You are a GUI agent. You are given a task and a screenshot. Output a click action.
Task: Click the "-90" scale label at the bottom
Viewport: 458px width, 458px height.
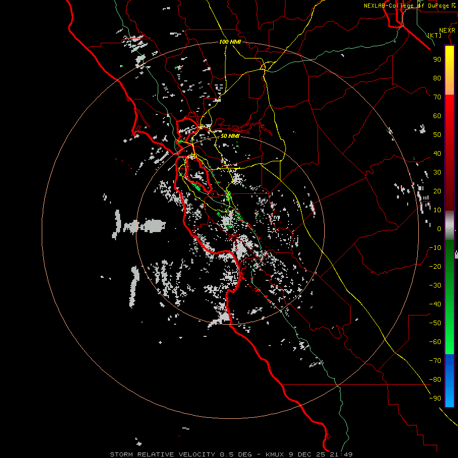[435, 398]
